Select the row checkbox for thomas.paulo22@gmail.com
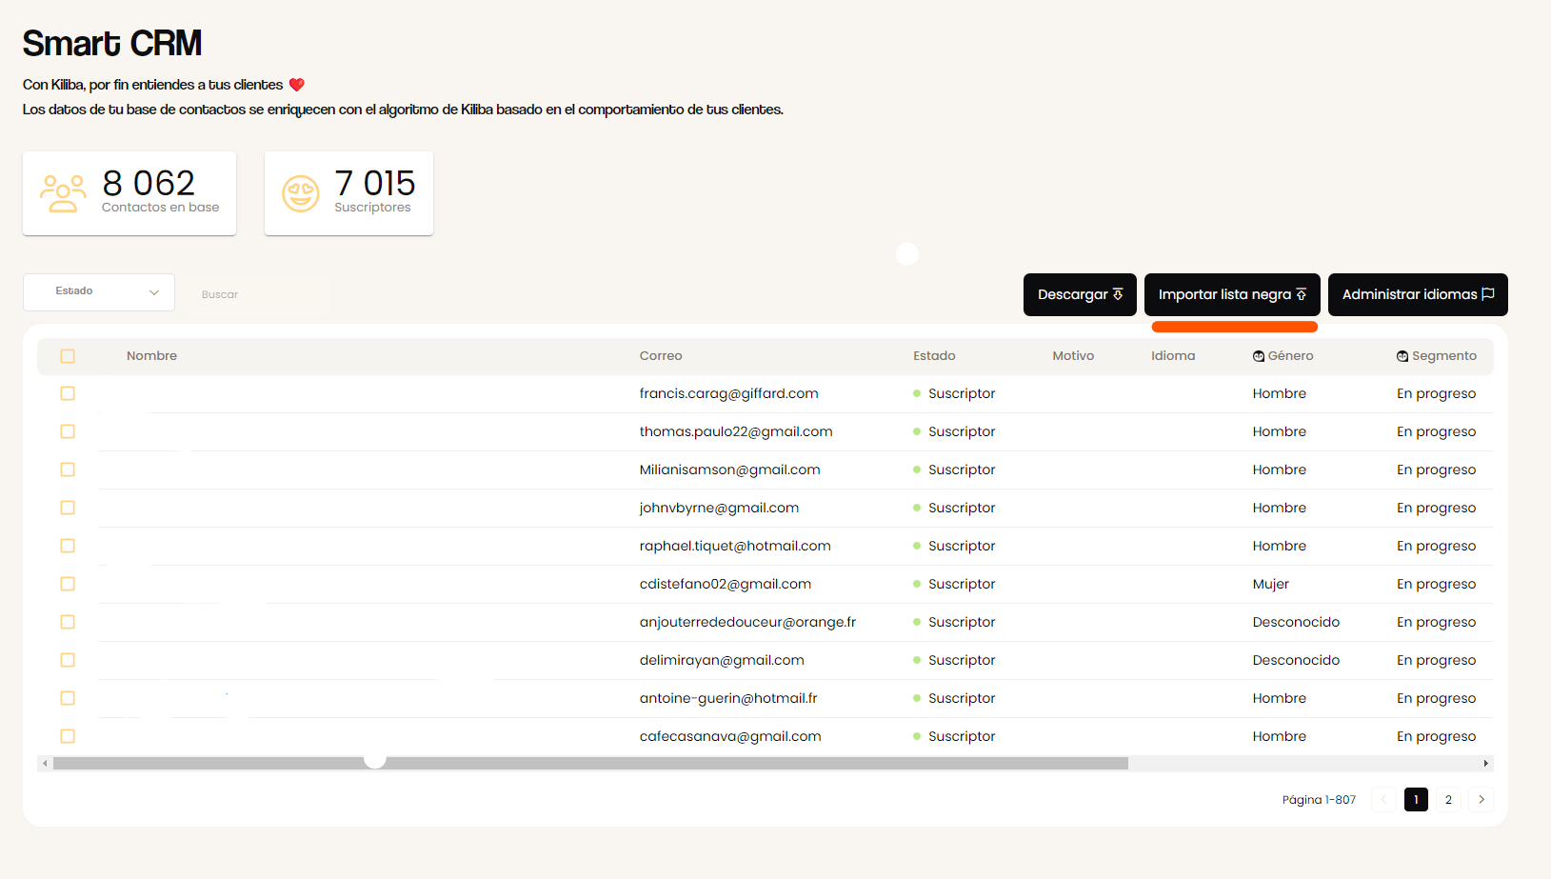 pos(68,431)
